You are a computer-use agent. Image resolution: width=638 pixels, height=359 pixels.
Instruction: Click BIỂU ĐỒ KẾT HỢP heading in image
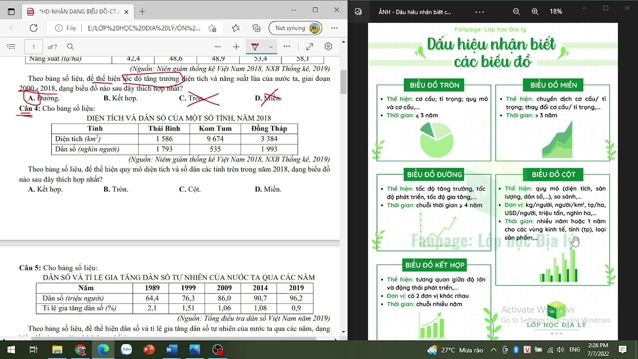point(435,265)
